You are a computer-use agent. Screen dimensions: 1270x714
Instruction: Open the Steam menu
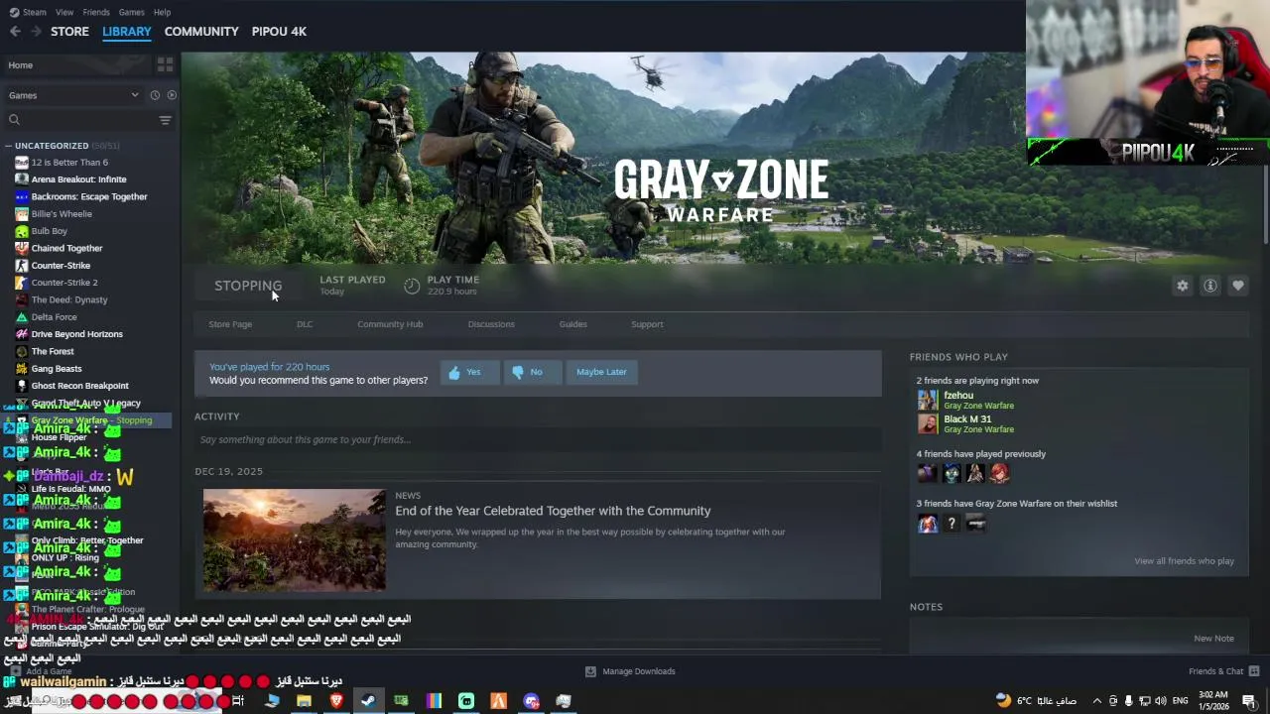pos(35,12)
